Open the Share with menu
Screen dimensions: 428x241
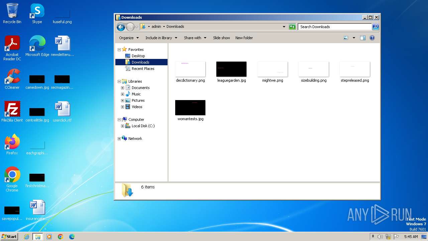pyautogui.click(x=195, y=38)
